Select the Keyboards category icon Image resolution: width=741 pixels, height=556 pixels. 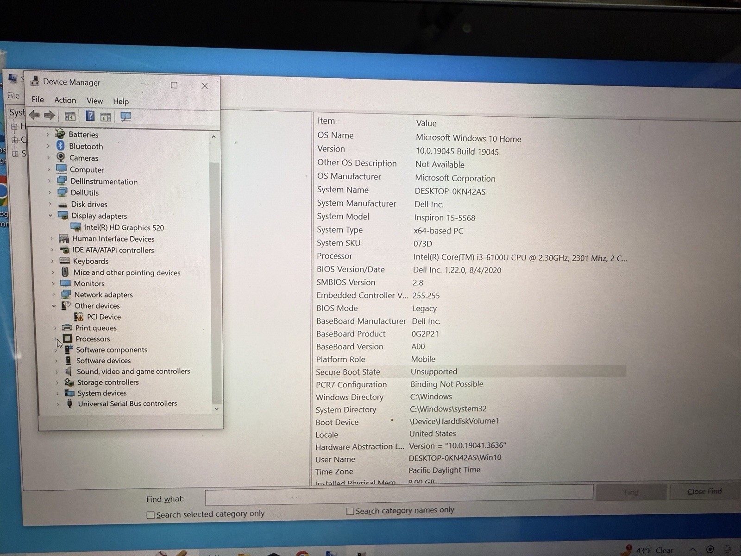65,261
